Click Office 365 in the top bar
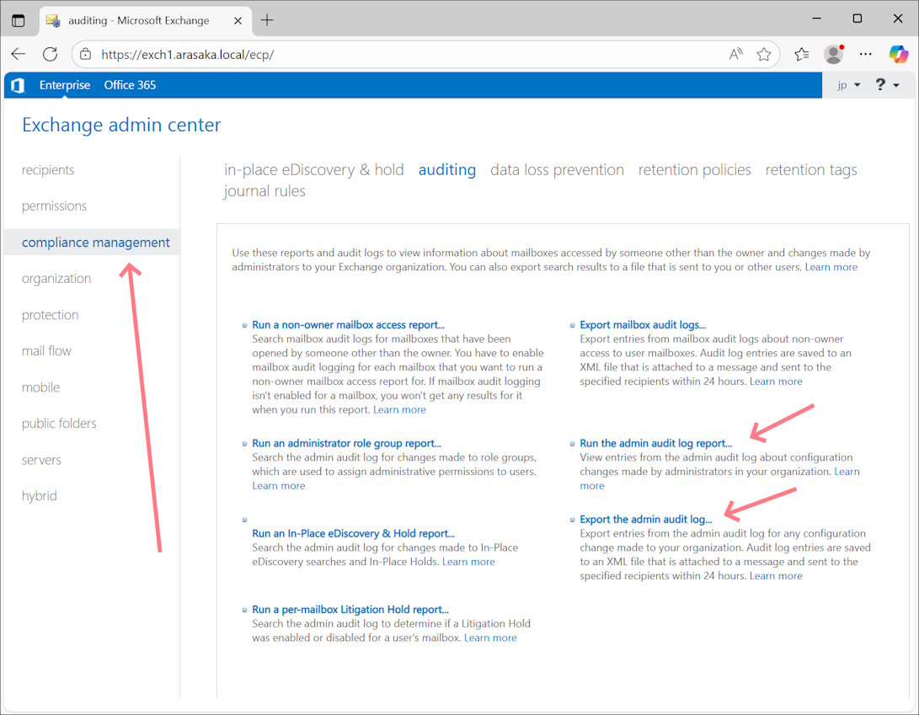 point(130,85)
